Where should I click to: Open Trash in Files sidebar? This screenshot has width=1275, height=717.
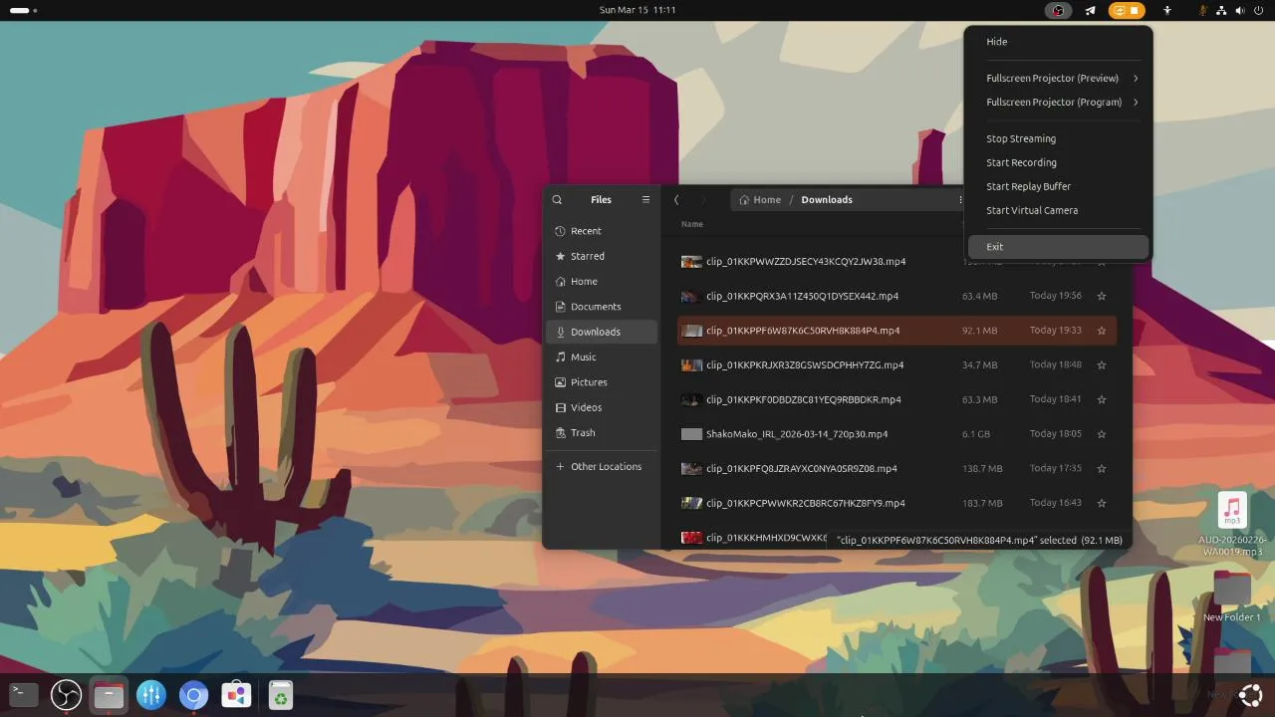pos(601,433)
